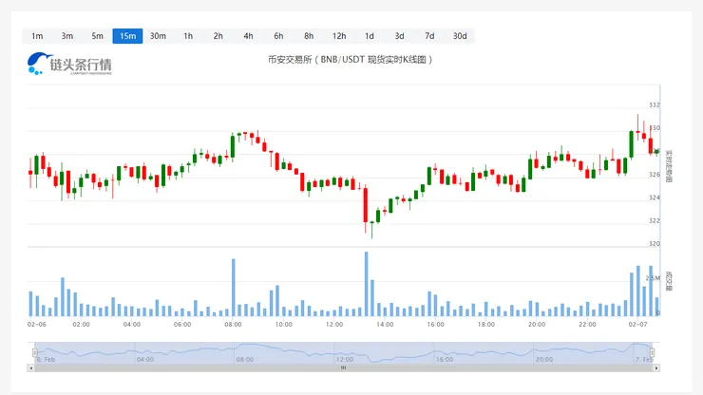The height and width of the screenshot is (395, 703).
Task: Switch chart to 12h interval
Action: (339, 36)
